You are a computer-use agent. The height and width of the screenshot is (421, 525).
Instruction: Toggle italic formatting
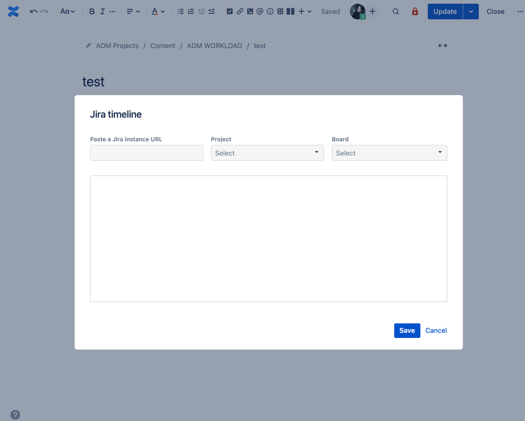102,12
